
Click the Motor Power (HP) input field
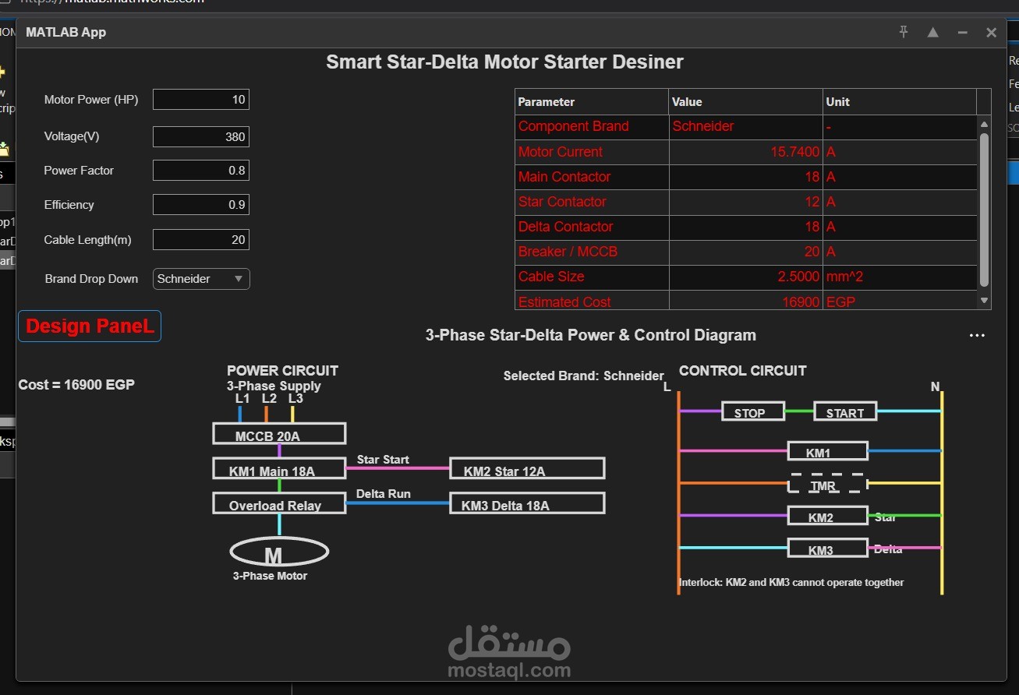tap(201, 100)
